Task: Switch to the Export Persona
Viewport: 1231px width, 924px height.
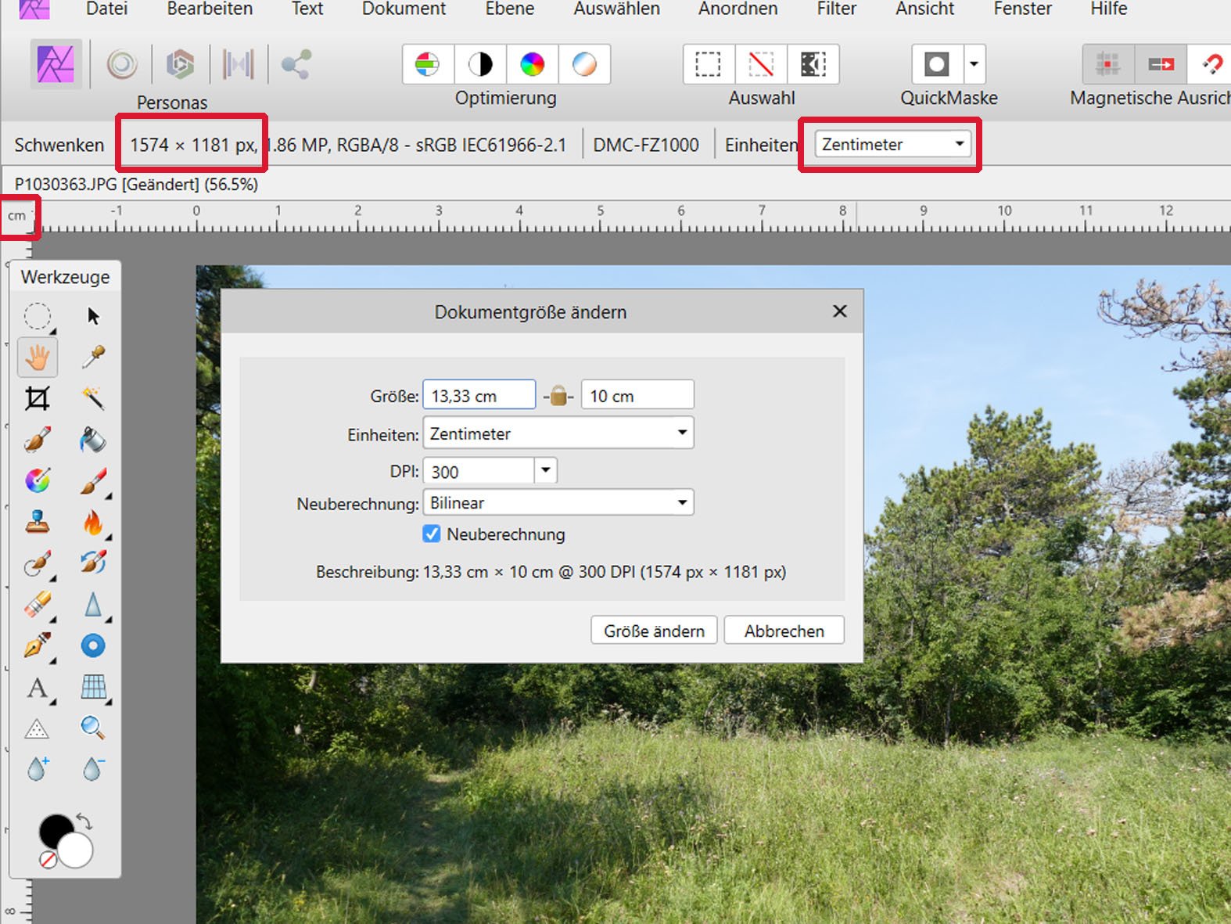Action: click(296, 64)
